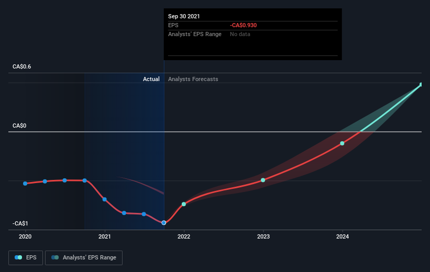Click the first 2020 EPS data point
430x272 pixels.
[25, 184]
